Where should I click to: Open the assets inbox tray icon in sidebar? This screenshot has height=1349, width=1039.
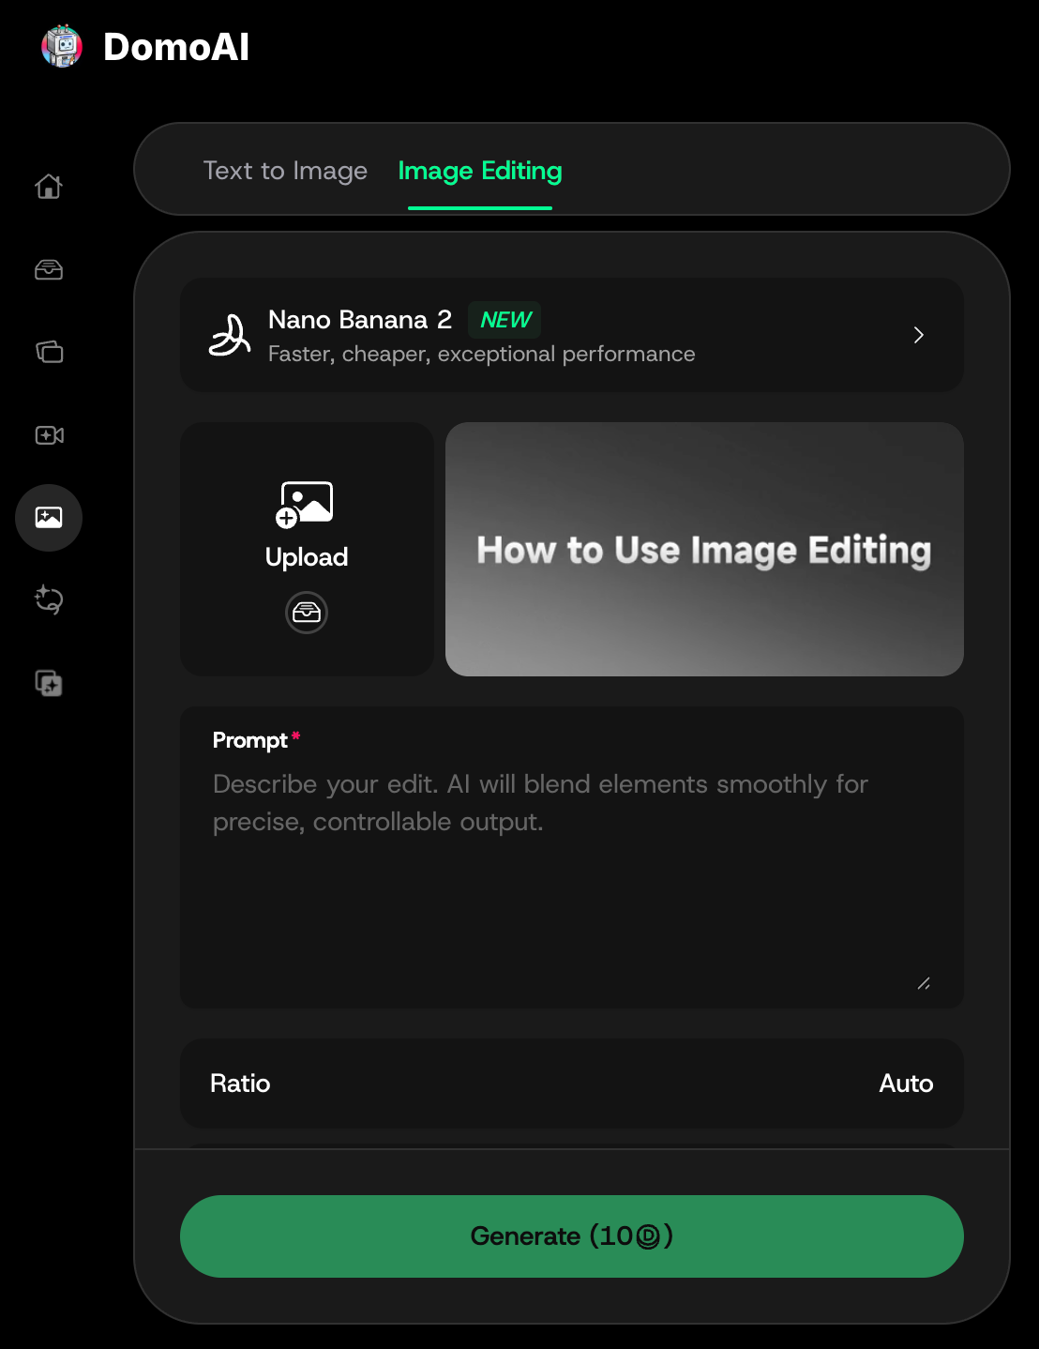click(49, 270)
